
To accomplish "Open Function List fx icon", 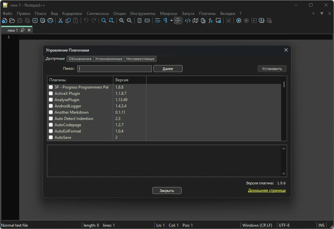I will [x=211, y=20].
